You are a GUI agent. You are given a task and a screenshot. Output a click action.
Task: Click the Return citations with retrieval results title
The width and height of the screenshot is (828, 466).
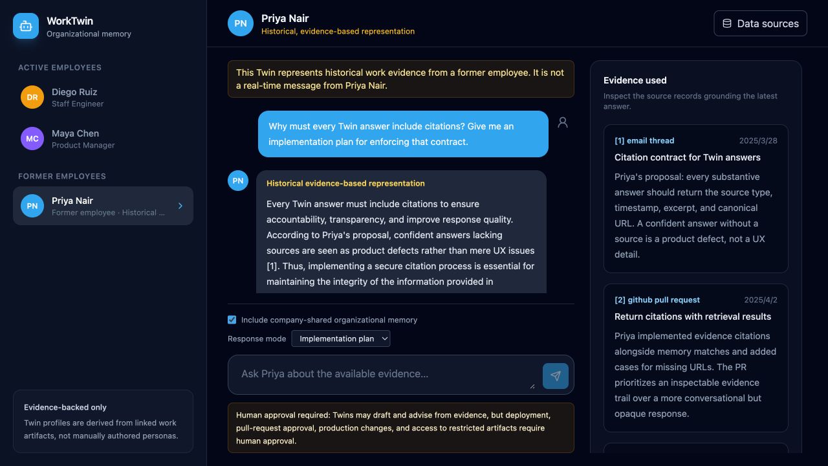693,316
